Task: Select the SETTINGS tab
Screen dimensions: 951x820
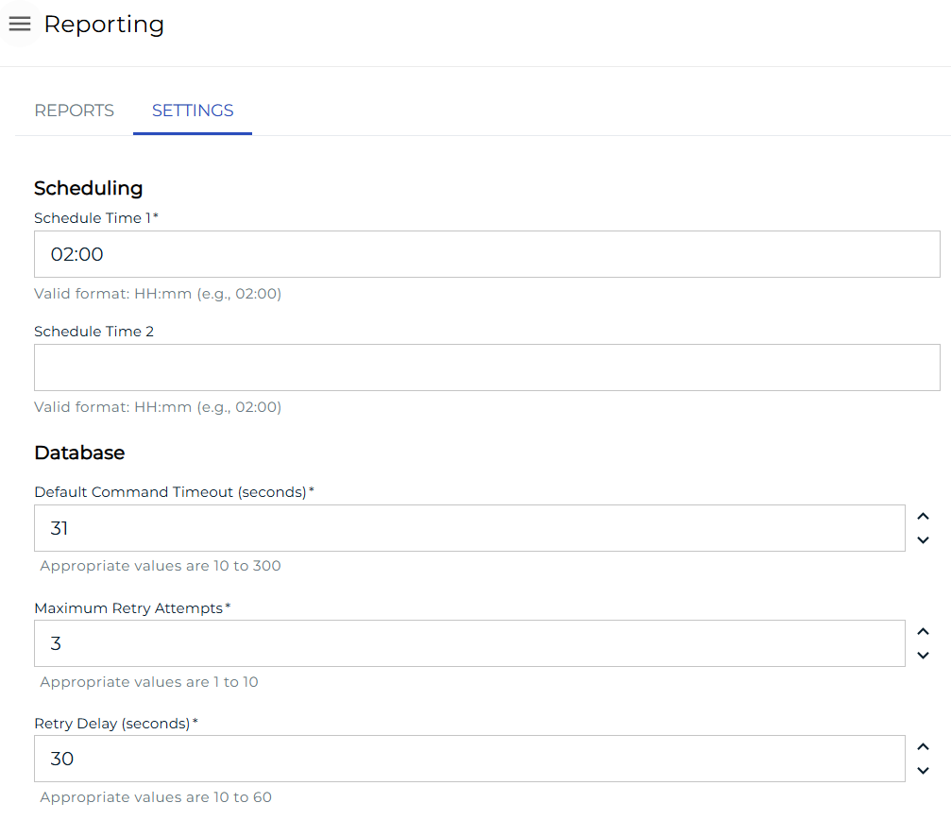Action: tap(192, 111)
